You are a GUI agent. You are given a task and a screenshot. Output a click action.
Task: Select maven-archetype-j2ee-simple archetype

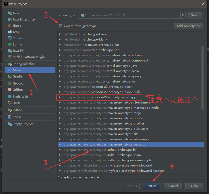131,102
